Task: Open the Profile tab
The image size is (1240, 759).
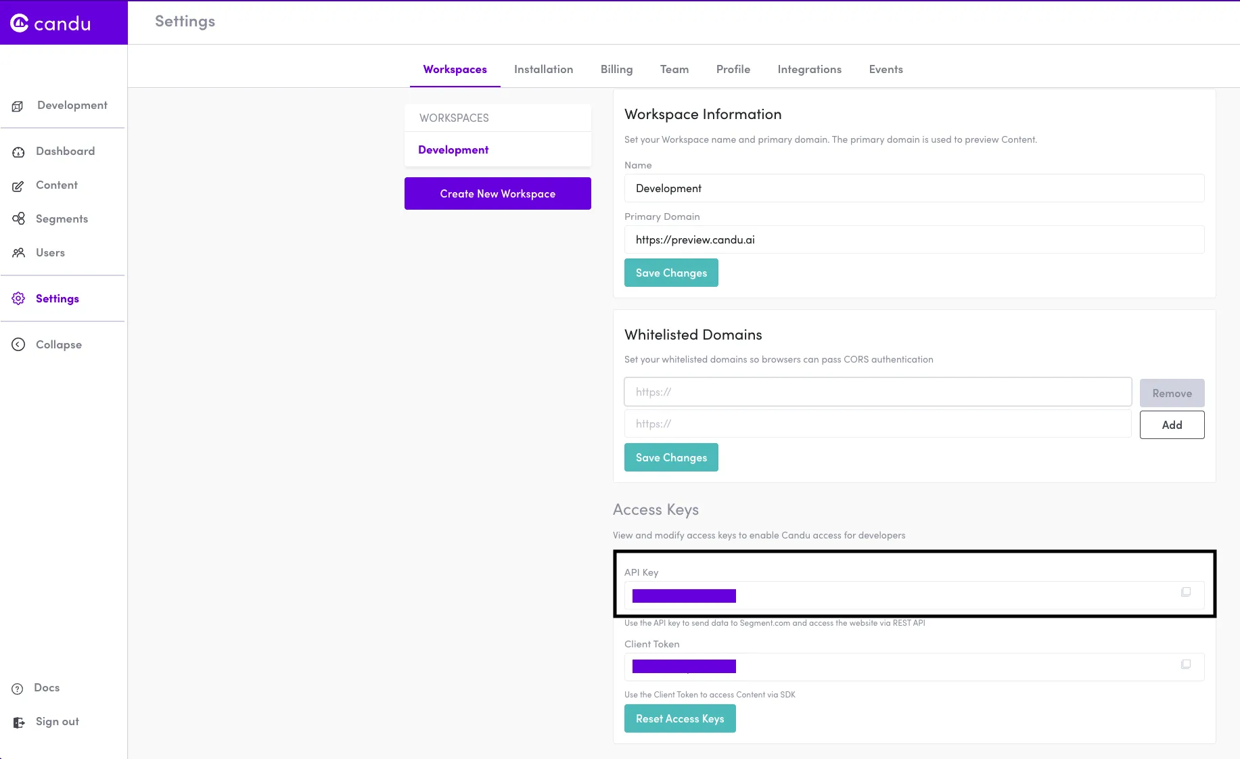Action: tap(733, 69)
